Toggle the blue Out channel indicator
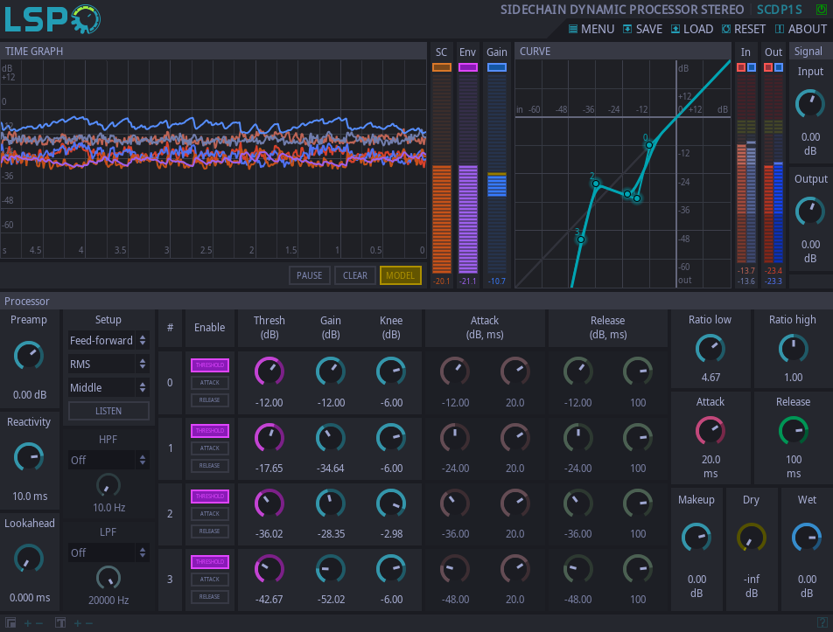 (x=779, y=67)
